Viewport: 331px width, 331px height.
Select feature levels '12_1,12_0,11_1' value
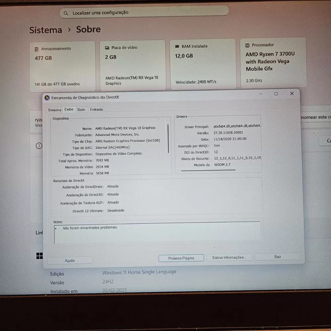[238, 158]
